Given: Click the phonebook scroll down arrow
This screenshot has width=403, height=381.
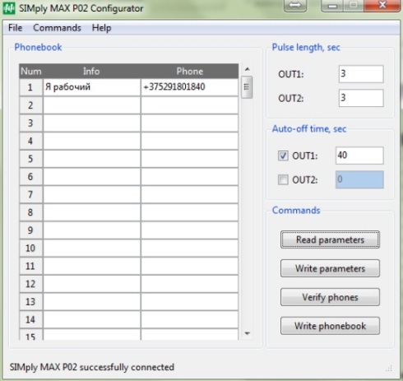Looking at the screenshot, I should point(247,333).
